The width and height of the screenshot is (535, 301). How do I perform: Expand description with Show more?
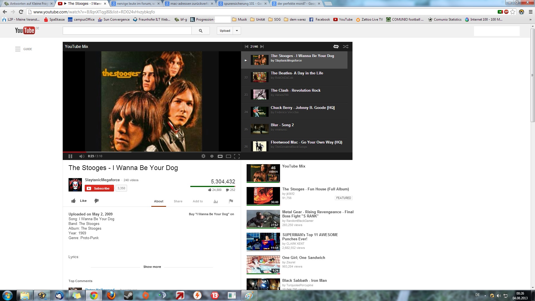pyautogui.click(x=152, y=267)
